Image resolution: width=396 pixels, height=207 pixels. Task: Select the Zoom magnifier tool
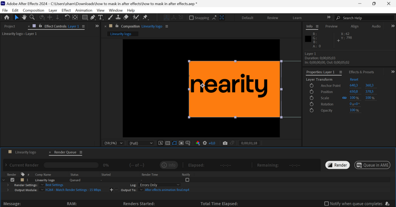coord(32,18)
